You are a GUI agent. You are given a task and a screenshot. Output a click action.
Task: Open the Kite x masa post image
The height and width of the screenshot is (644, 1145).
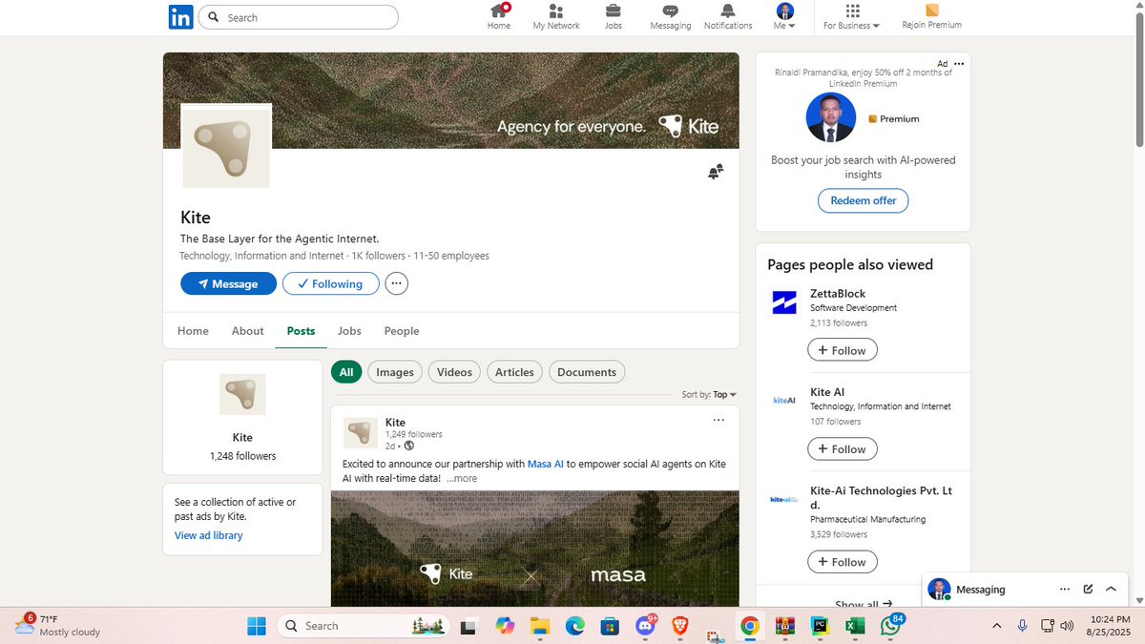click(535, 549)
